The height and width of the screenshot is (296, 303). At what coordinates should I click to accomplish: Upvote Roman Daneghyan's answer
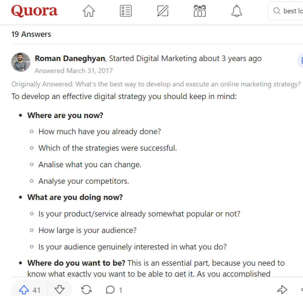coord(24,290)
